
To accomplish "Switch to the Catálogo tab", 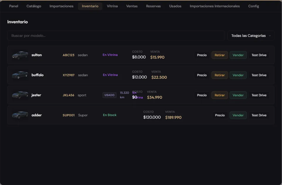I will point(34,6).
